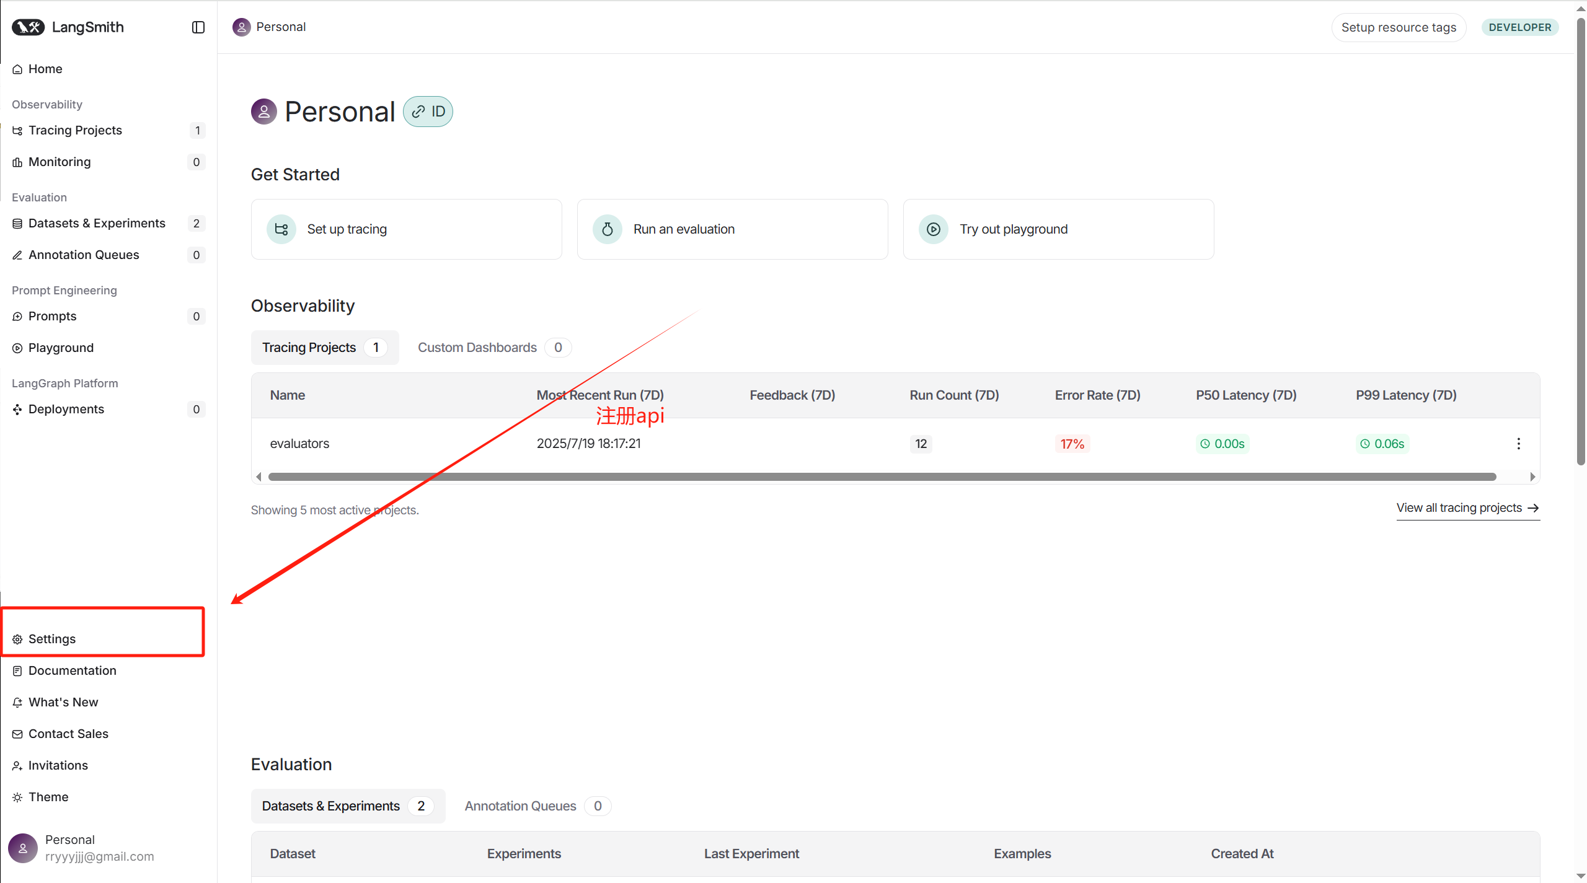
Task: Click the Created At column header
Action: [1242, 854]
